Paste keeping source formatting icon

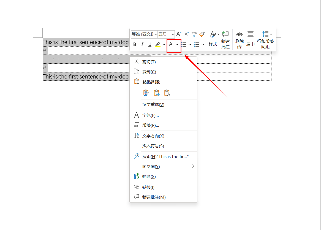(146, 93)
